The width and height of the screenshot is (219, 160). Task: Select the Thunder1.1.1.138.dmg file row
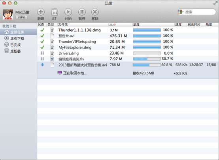pos(128,30)
